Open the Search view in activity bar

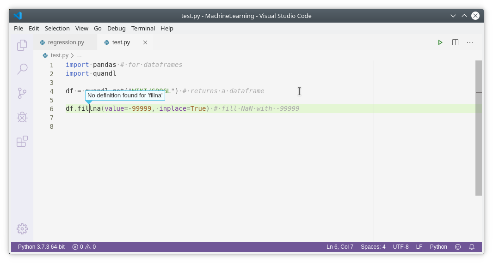tap(22, 69)
